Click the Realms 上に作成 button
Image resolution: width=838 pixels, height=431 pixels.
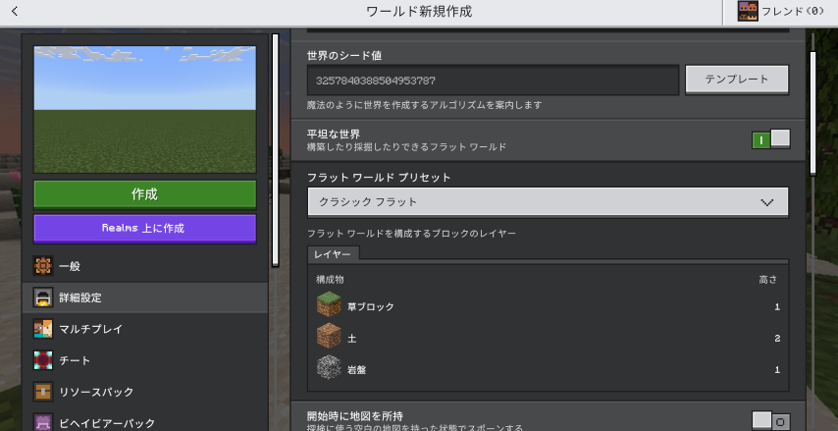[x=145, y=229]
